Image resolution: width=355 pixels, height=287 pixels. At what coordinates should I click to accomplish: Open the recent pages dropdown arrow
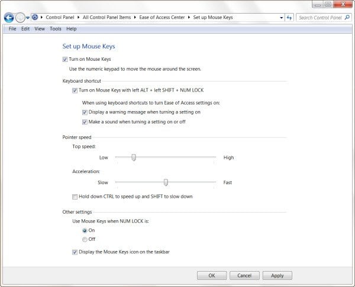pyautogui.click(x=28, y=17)
